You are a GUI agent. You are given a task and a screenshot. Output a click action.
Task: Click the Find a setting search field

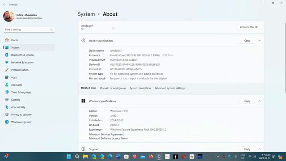coord(29,30)
